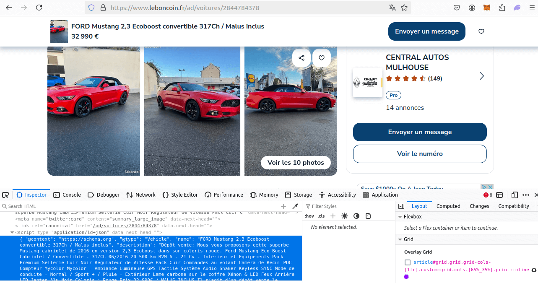Switch to Network tab

(141, 195)
